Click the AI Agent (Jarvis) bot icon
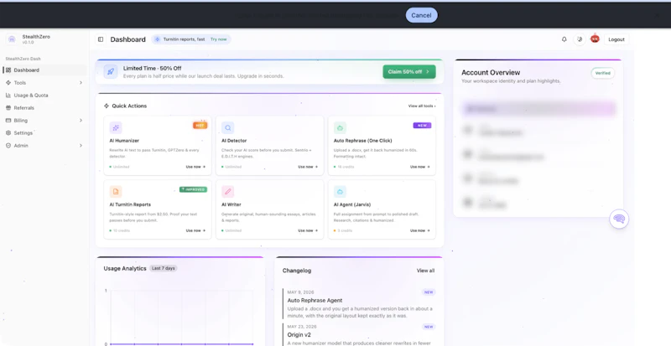 click(x=340, y=191)
